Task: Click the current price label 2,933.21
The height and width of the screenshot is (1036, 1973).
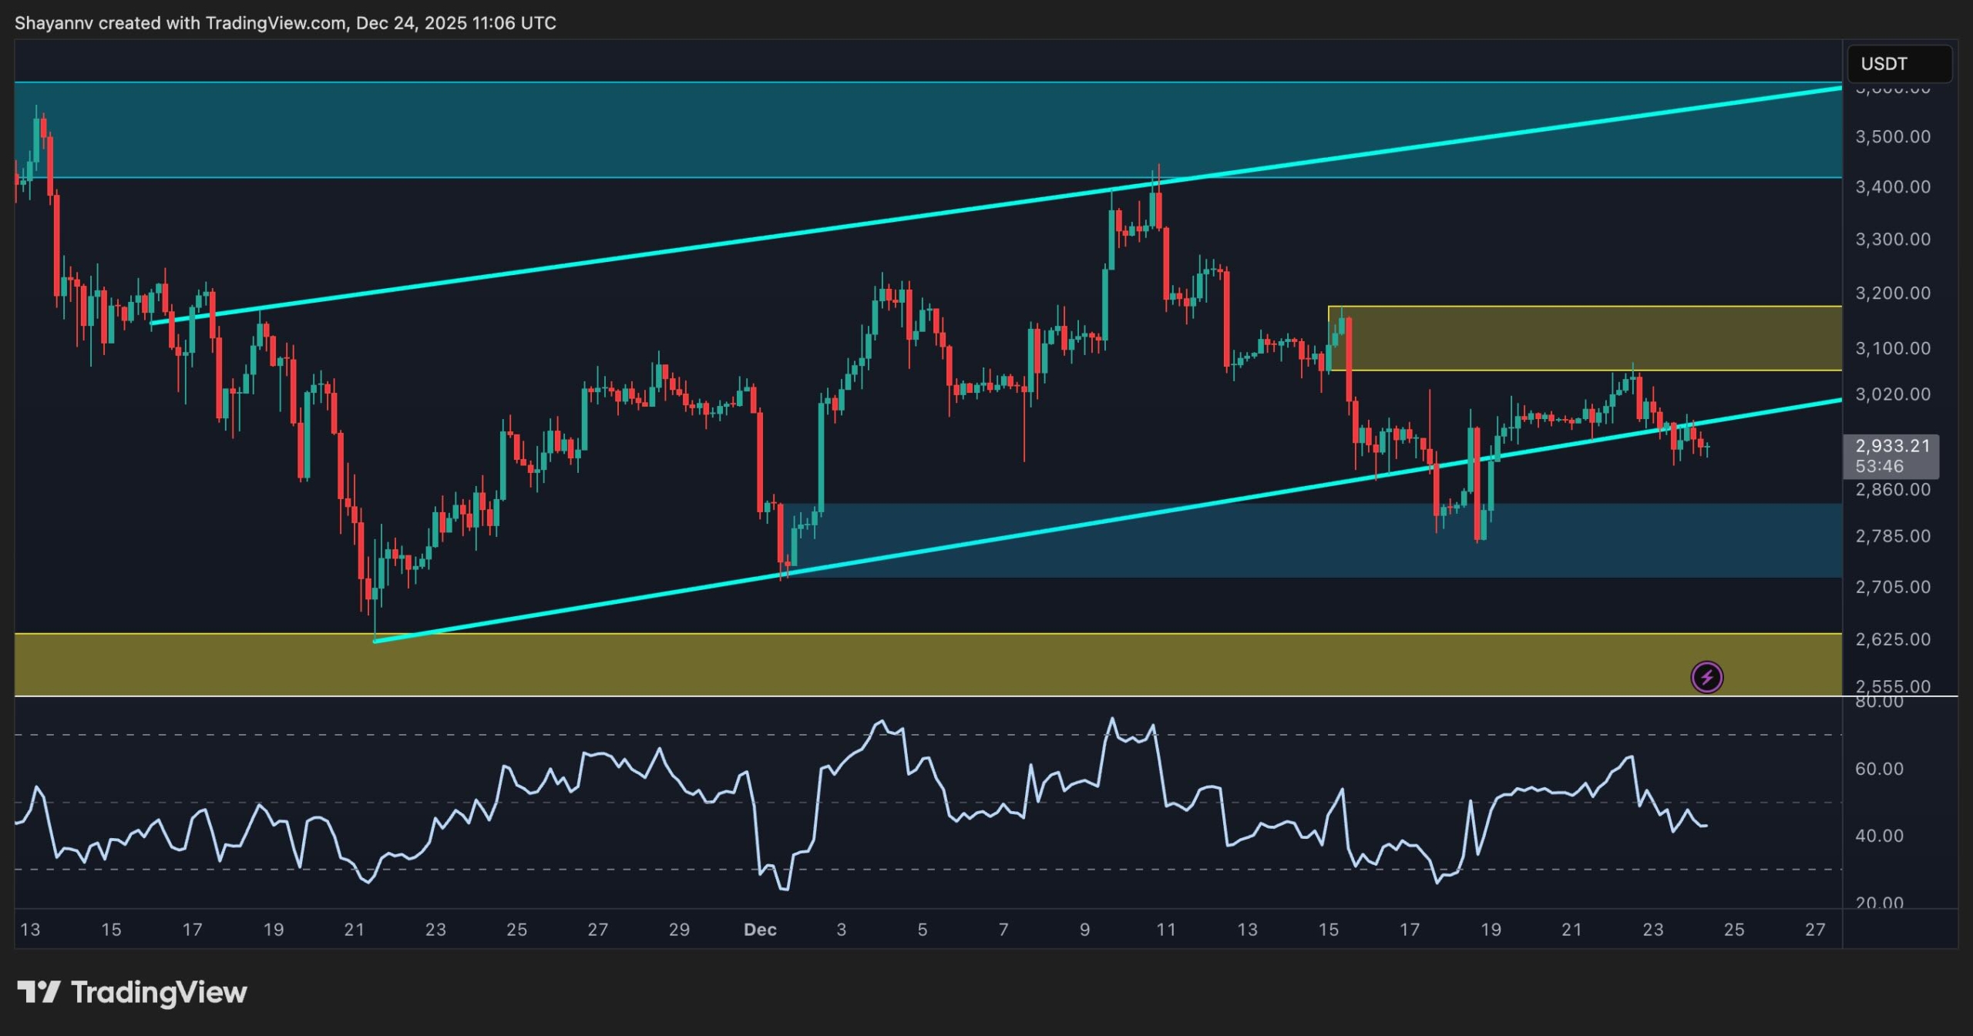Action: (x=1892, y=446)
